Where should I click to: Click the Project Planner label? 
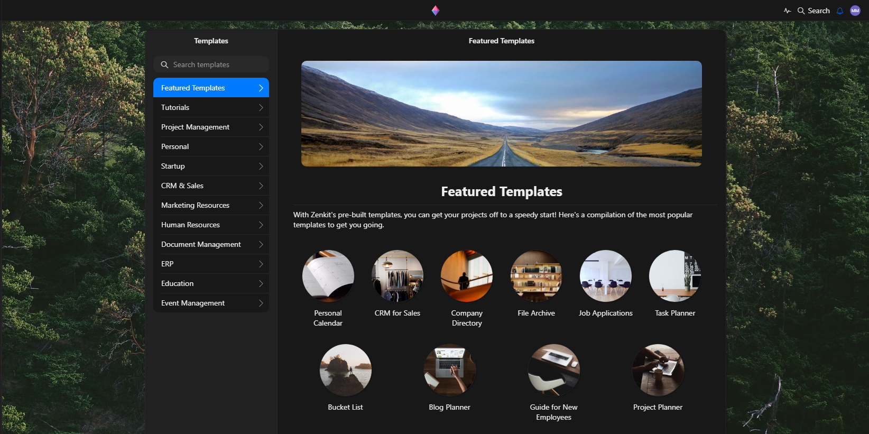[658, 407]
